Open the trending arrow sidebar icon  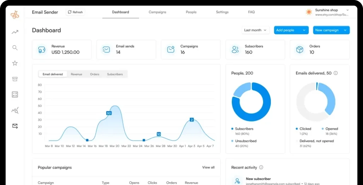click(15, 32)
